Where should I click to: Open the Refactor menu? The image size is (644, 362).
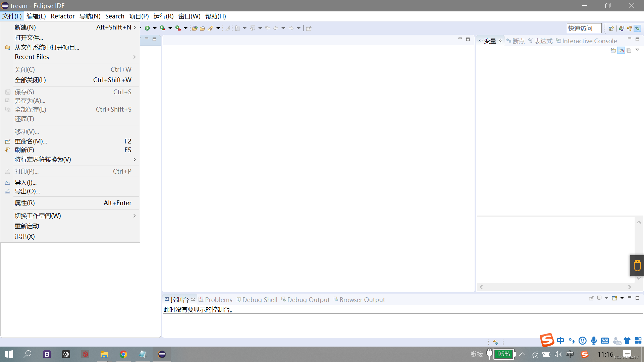click(63, 16)
